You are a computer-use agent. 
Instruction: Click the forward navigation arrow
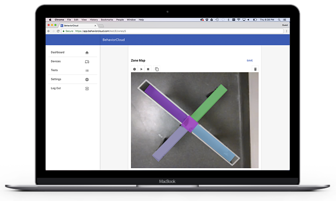53,31
